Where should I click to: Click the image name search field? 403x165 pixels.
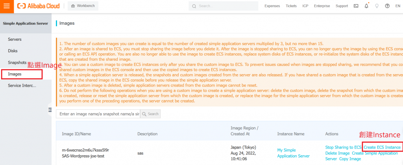pyautogui.click(x=98, y=114)
